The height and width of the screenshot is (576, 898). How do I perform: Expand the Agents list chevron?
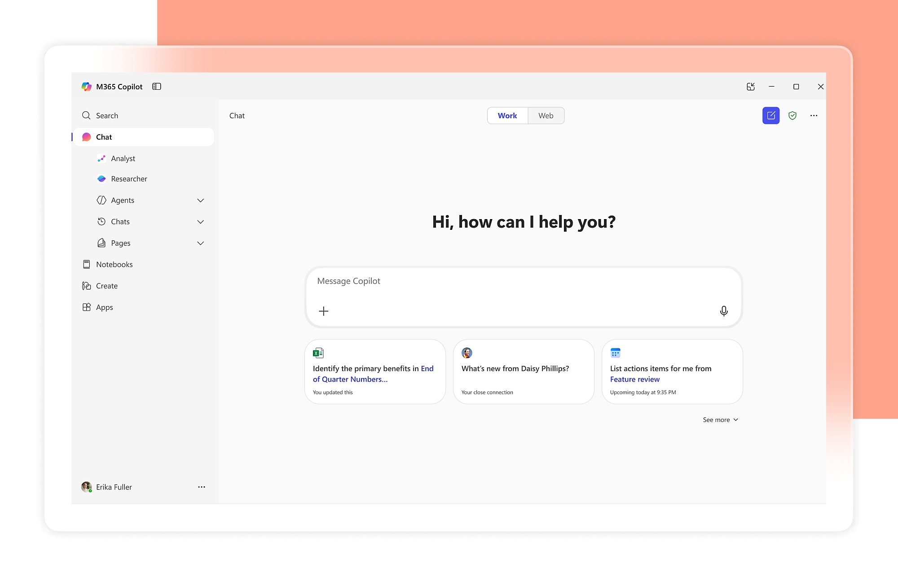200,200
